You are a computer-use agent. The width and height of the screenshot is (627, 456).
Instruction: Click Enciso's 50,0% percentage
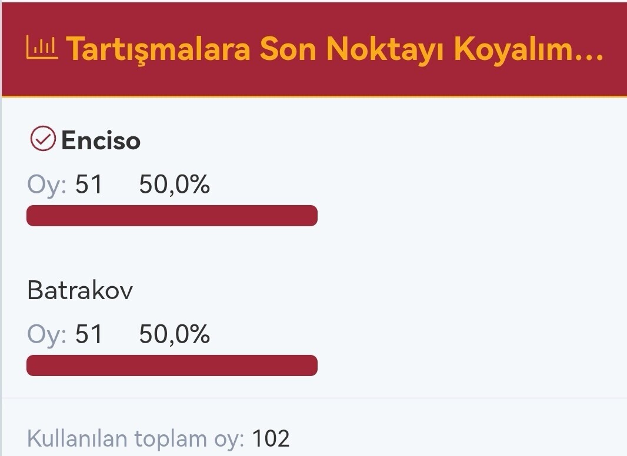[x=174, y=185]
